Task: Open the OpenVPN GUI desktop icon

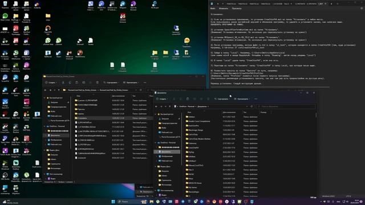Action: 48,30
